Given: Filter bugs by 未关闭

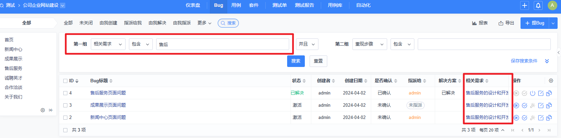Looking at the screenshot, I should [x=86, y=23].
